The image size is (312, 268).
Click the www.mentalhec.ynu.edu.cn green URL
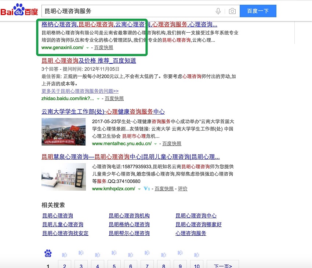122,144
